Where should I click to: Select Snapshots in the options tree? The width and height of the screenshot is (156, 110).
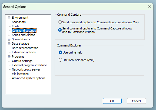19,22
